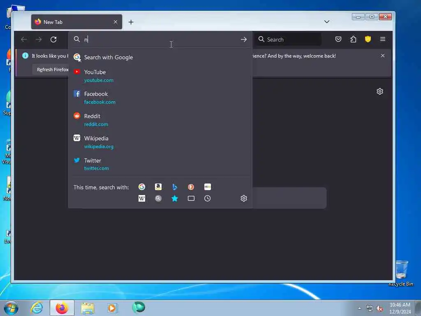Open the Save to Pocket button

pyautogui.click(x=338, y=39)
